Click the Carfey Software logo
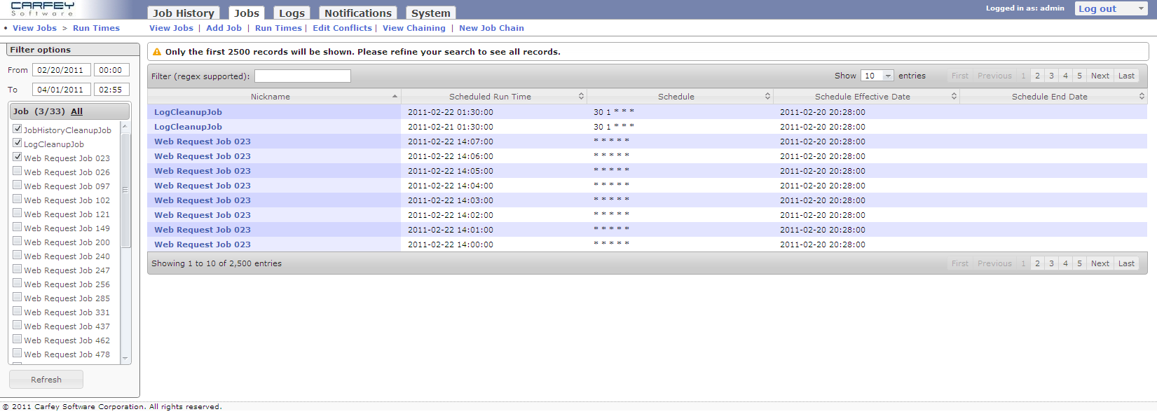The width and height of the screenshot is (1157, 414). click(42, 8)
